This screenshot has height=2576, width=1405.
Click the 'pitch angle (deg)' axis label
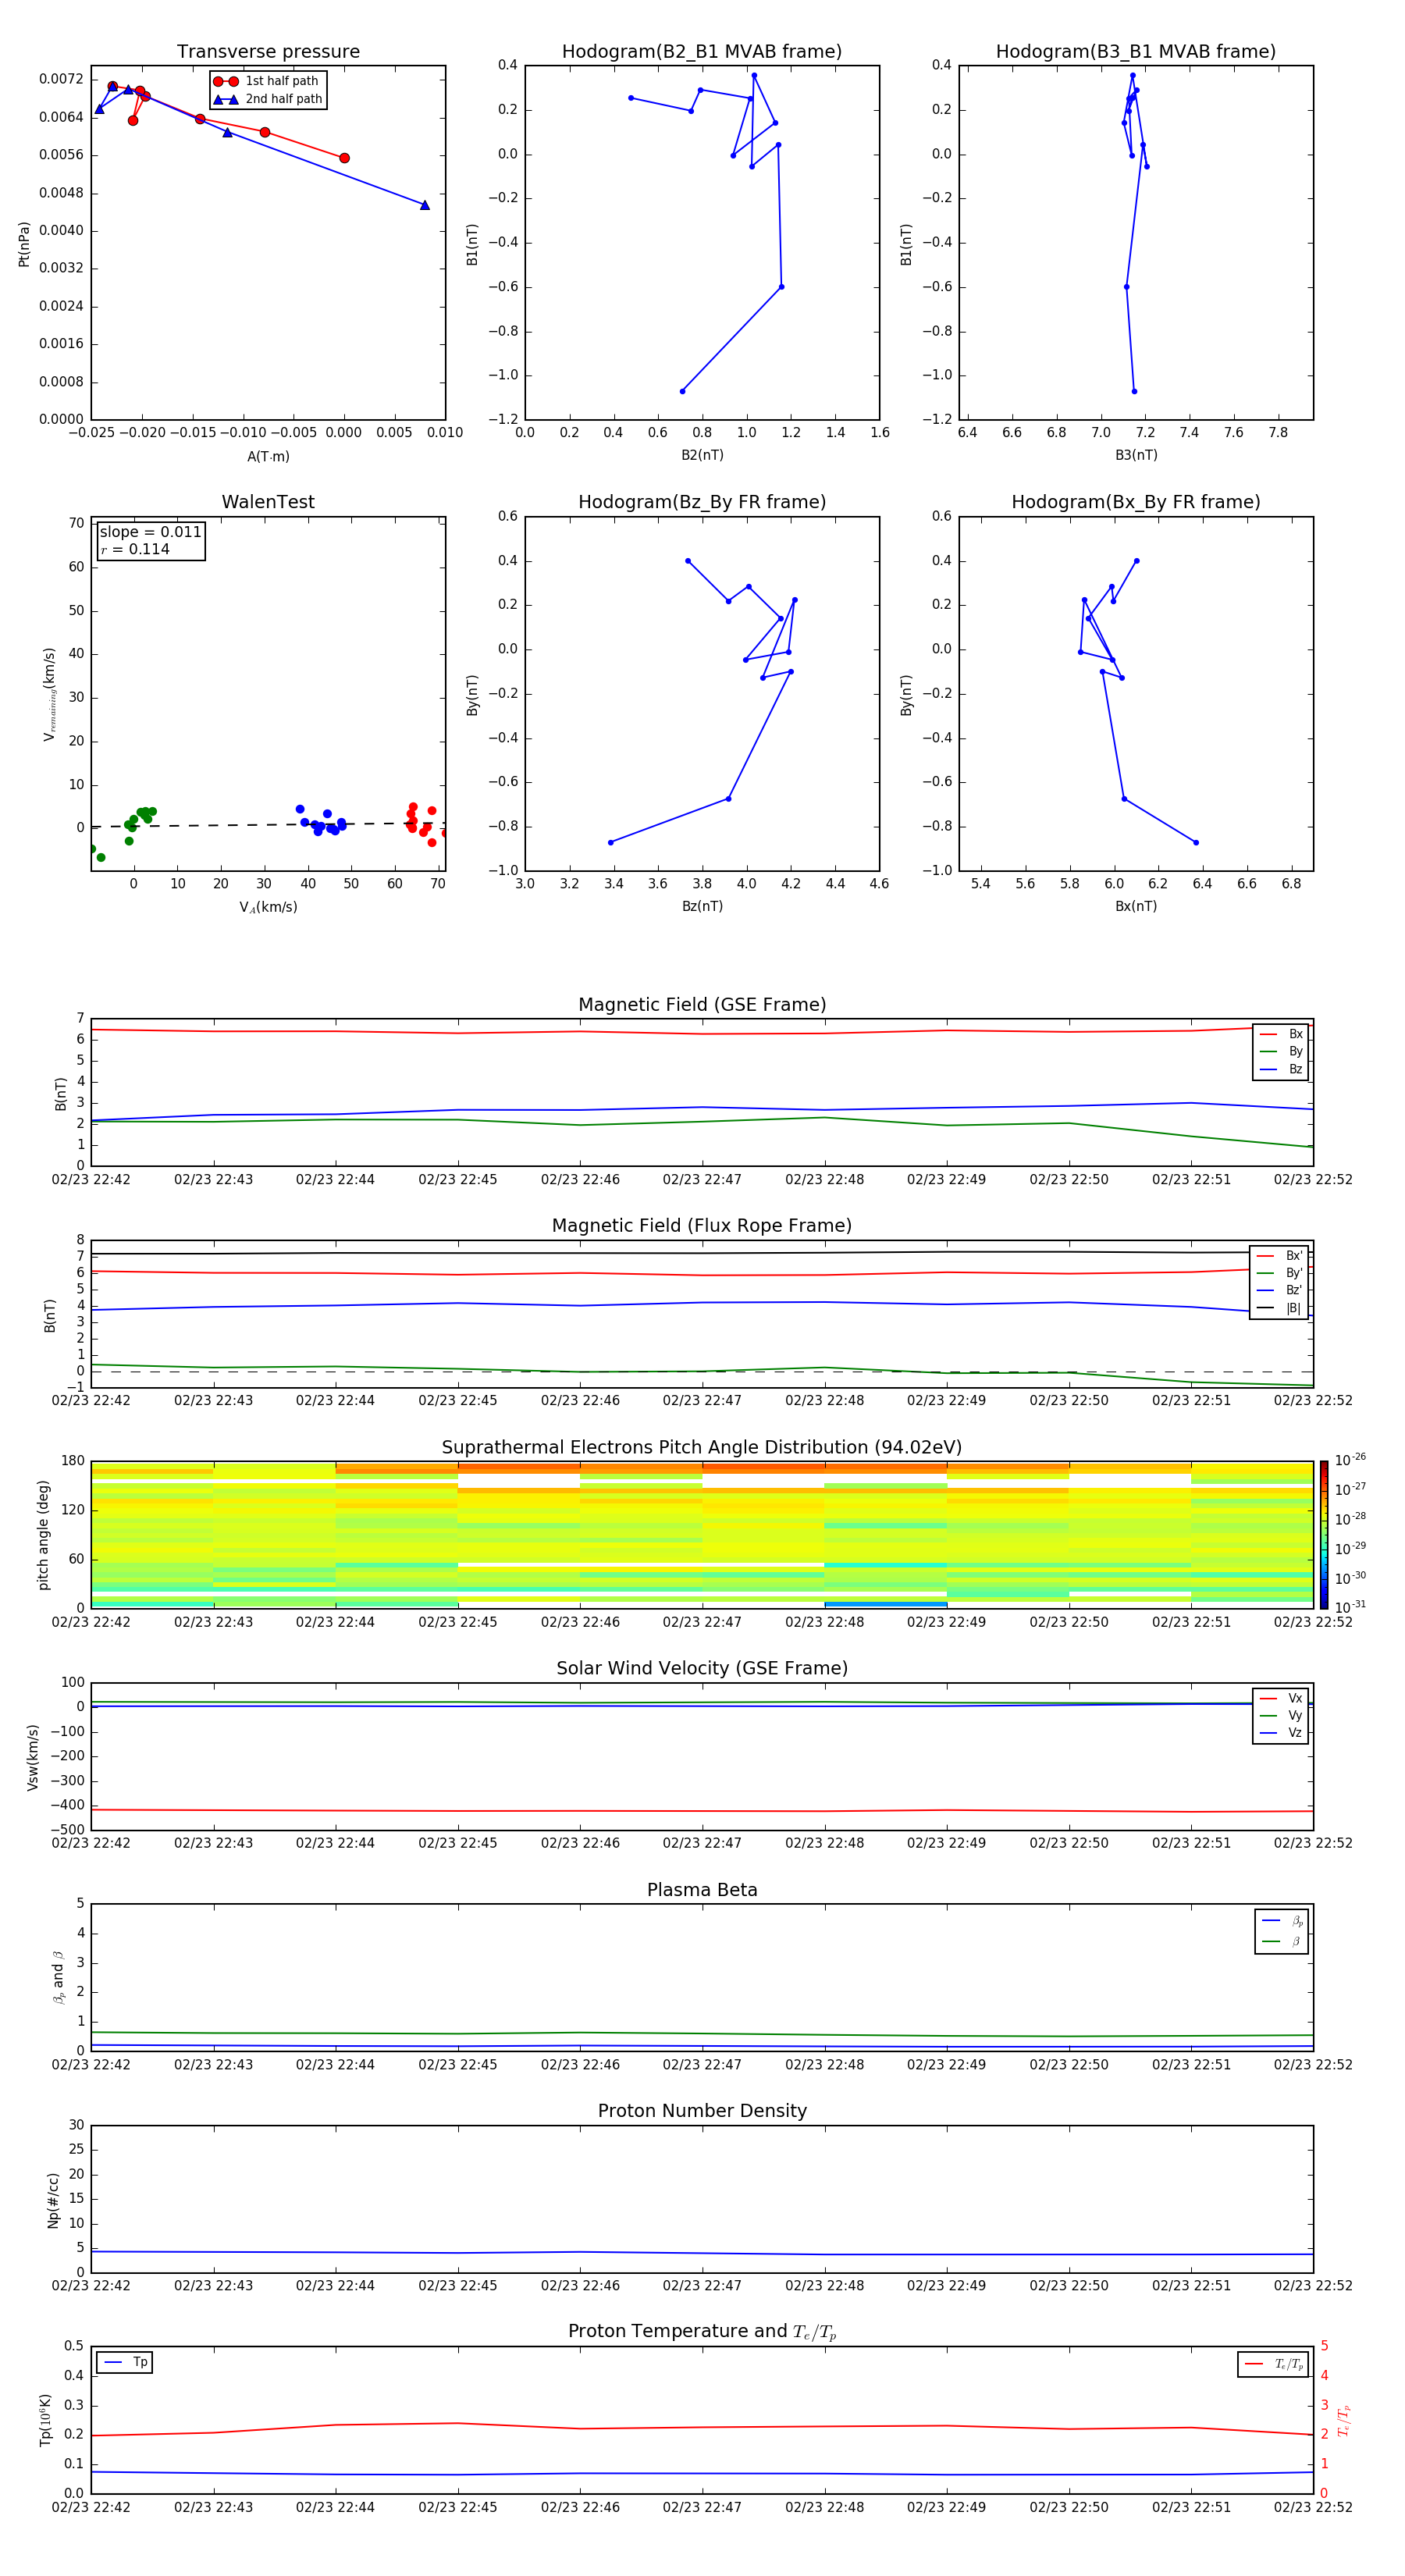[43, 1535]
